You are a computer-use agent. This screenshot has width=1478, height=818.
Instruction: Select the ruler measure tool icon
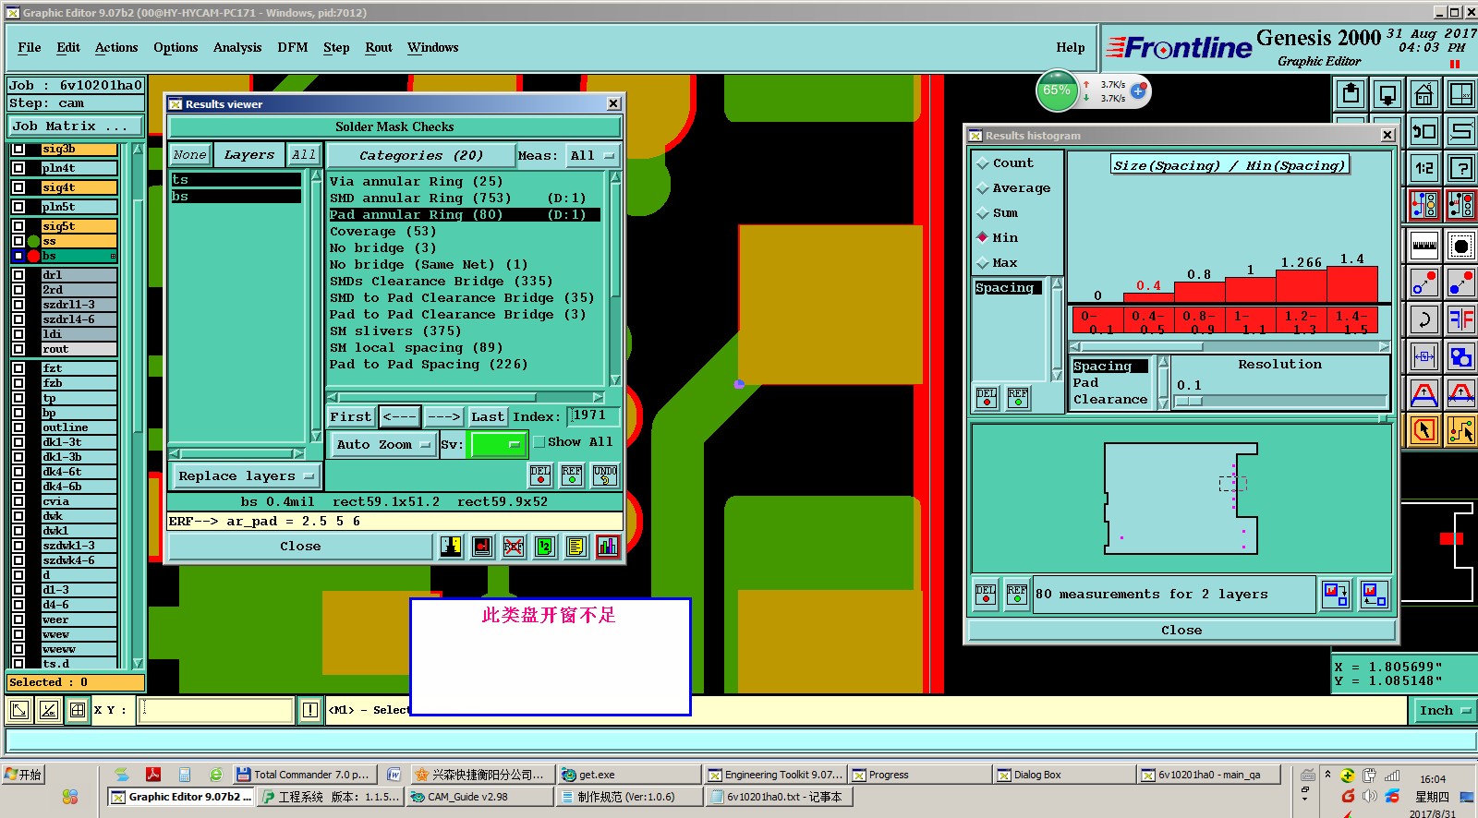point(1423,246)
